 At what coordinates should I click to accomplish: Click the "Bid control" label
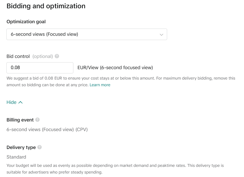coord(18,56)
